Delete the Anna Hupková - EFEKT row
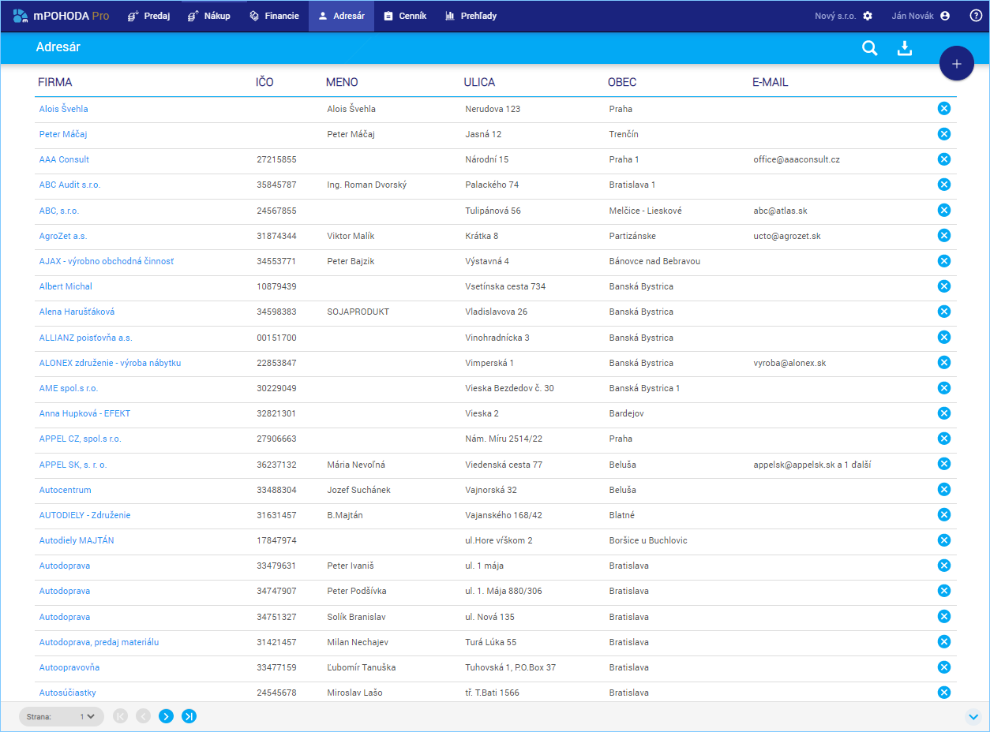Image resolution: width=990 pixels, height=732 pixels. [x=943, y=413]
